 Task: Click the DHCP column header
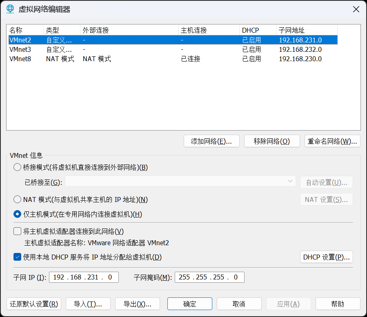point(257,30)
